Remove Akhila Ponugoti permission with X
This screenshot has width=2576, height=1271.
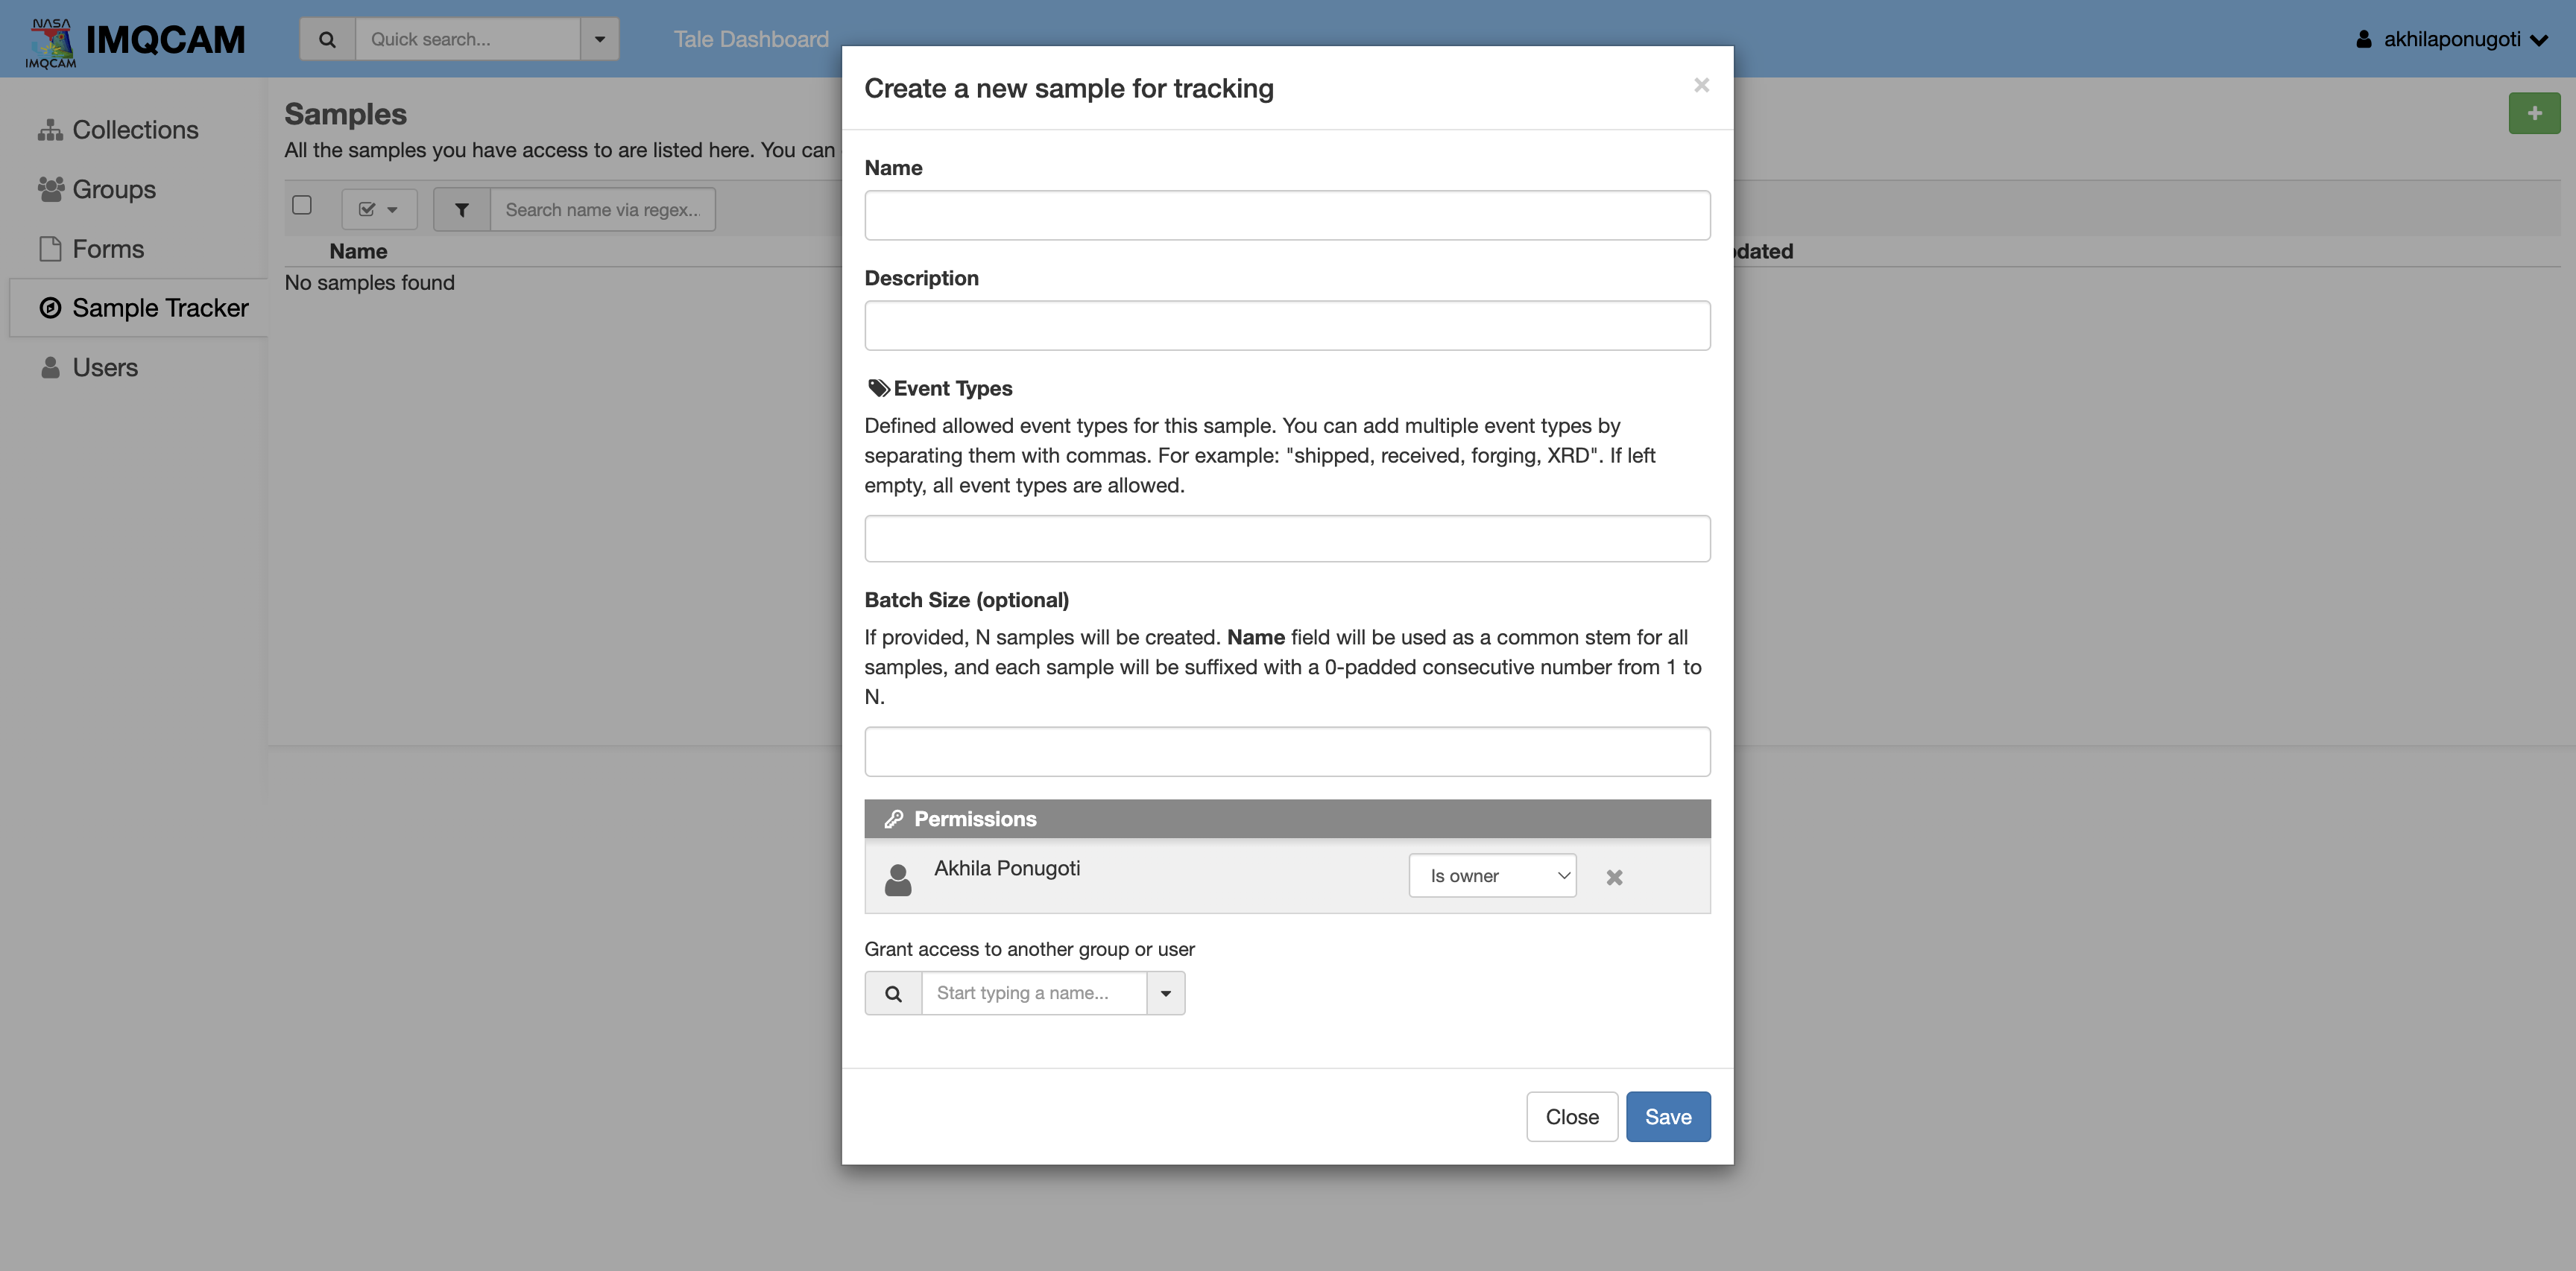(1614, 878)
